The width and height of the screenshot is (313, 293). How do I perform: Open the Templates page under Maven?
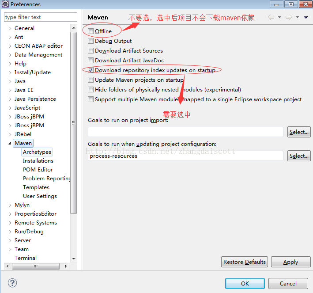pyautogui.click(x=36, y=187)
